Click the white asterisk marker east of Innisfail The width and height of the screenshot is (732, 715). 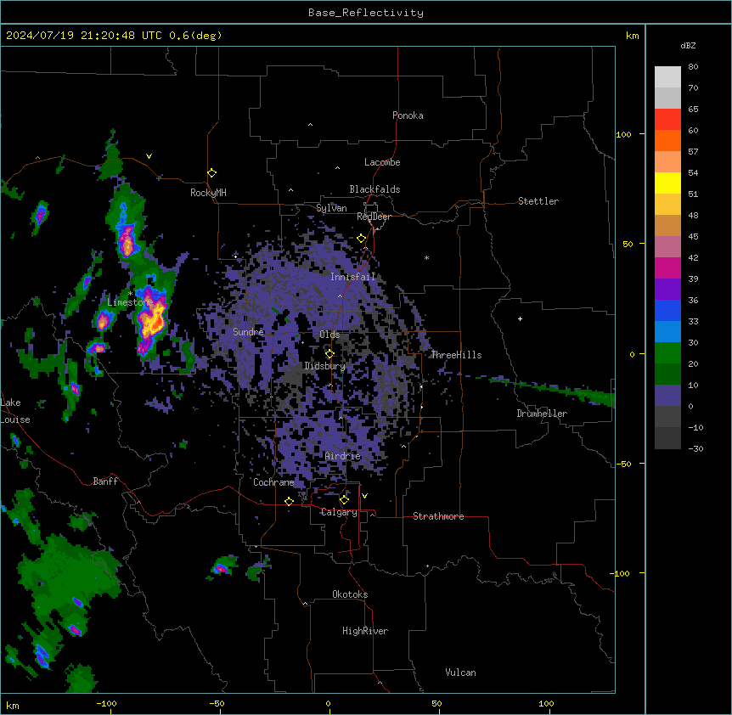[426, 257]
